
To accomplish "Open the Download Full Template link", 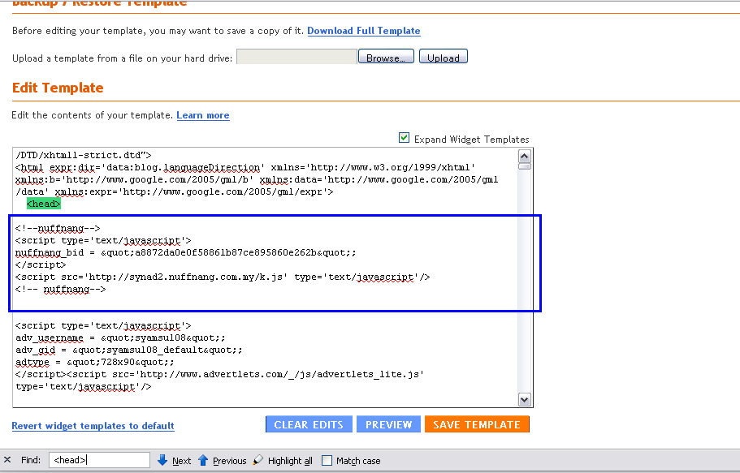I will pyautogui.click(x=363, y=31).
